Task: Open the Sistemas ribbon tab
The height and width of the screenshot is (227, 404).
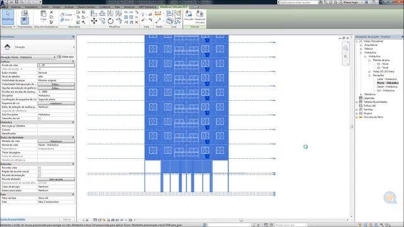Action: point(15,7)
